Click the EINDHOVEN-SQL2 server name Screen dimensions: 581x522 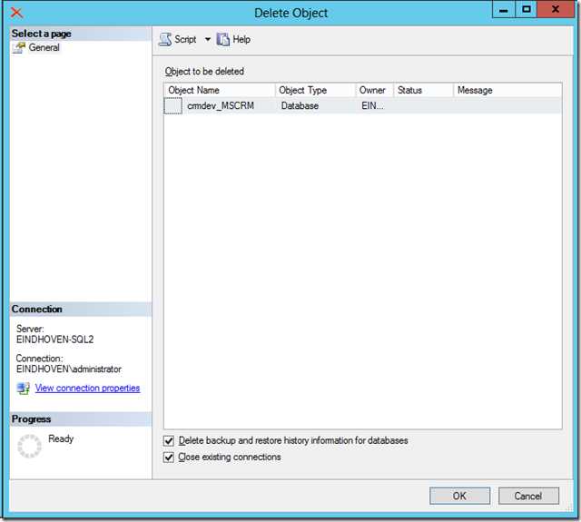[54, 340]
